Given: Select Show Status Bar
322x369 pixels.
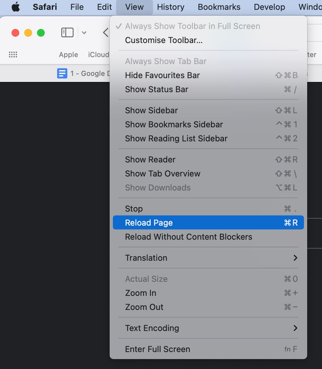Looking at the screenshot, I should (x=208, y=90).
